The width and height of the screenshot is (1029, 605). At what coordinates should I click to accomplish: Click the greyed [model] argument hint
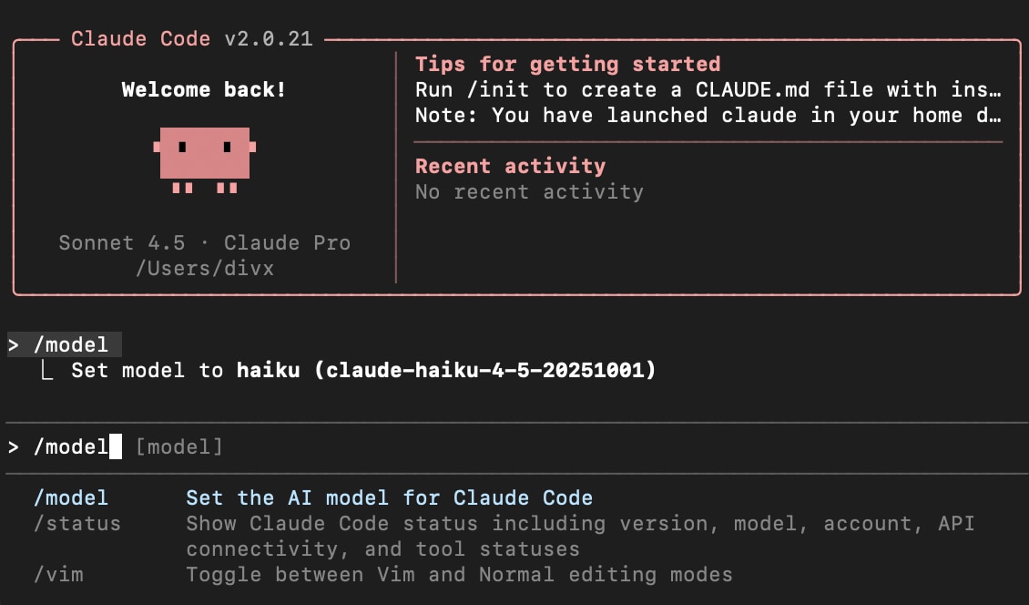(x=178, y=447)
